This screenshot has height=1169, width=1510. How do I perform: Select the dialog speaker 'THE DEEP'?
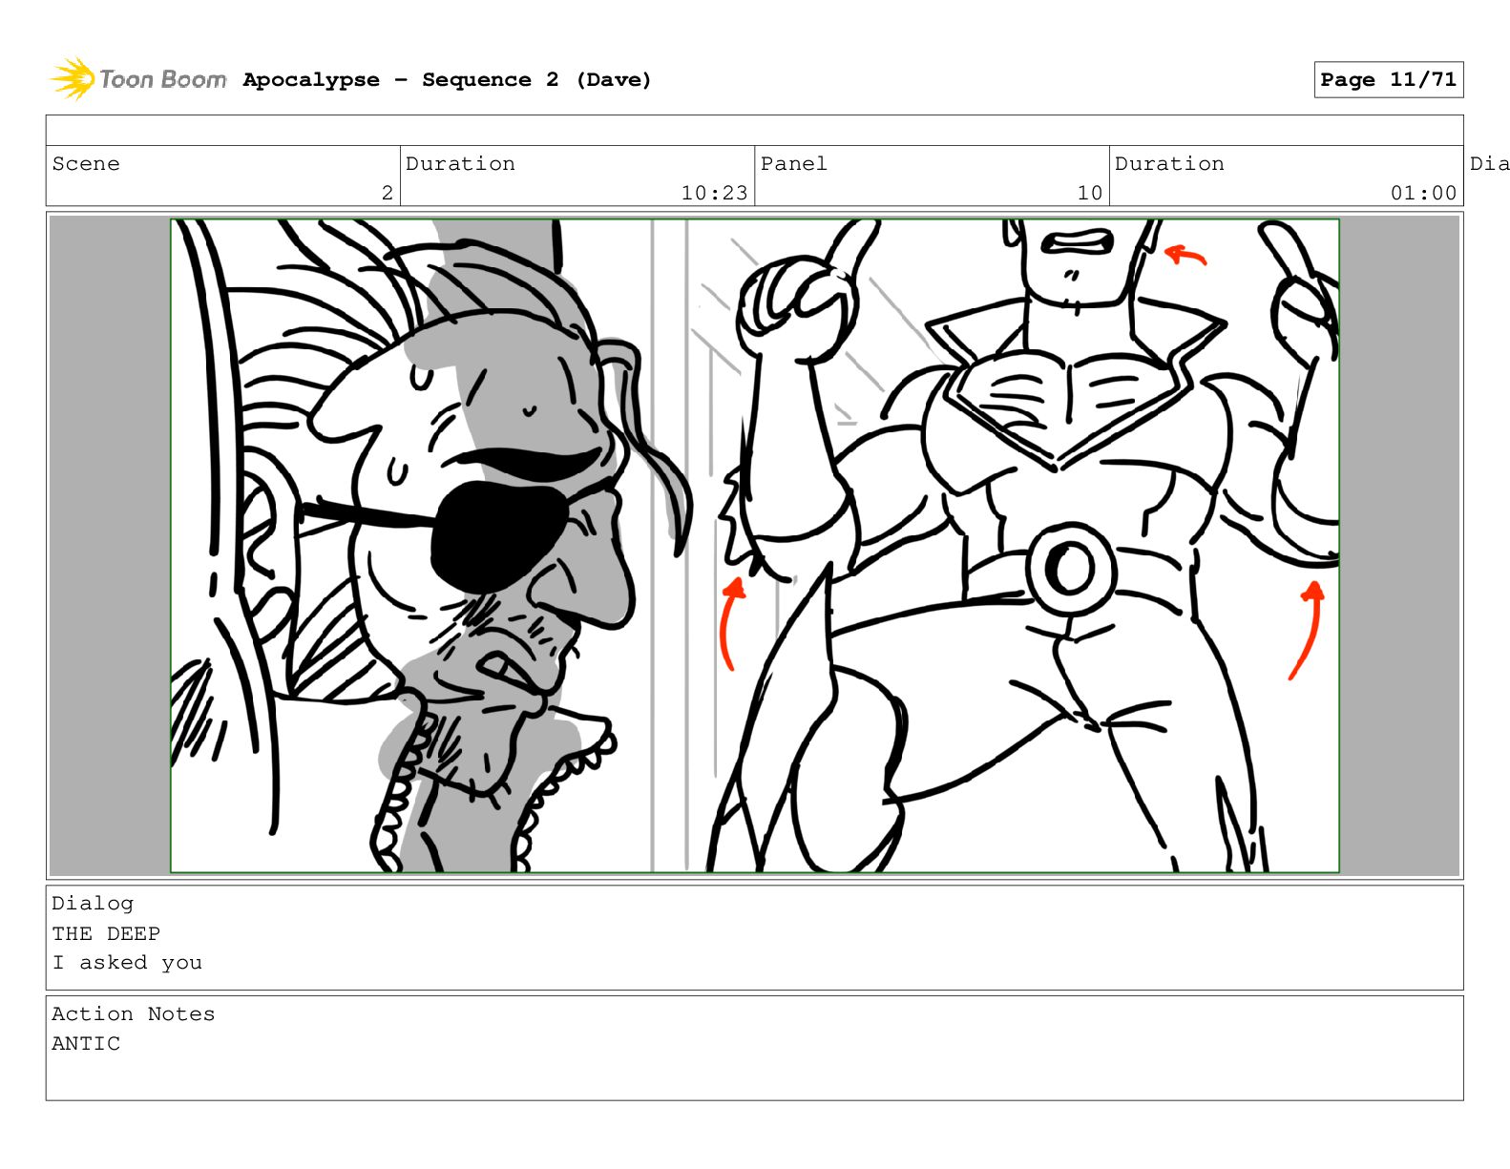[106, 933]
